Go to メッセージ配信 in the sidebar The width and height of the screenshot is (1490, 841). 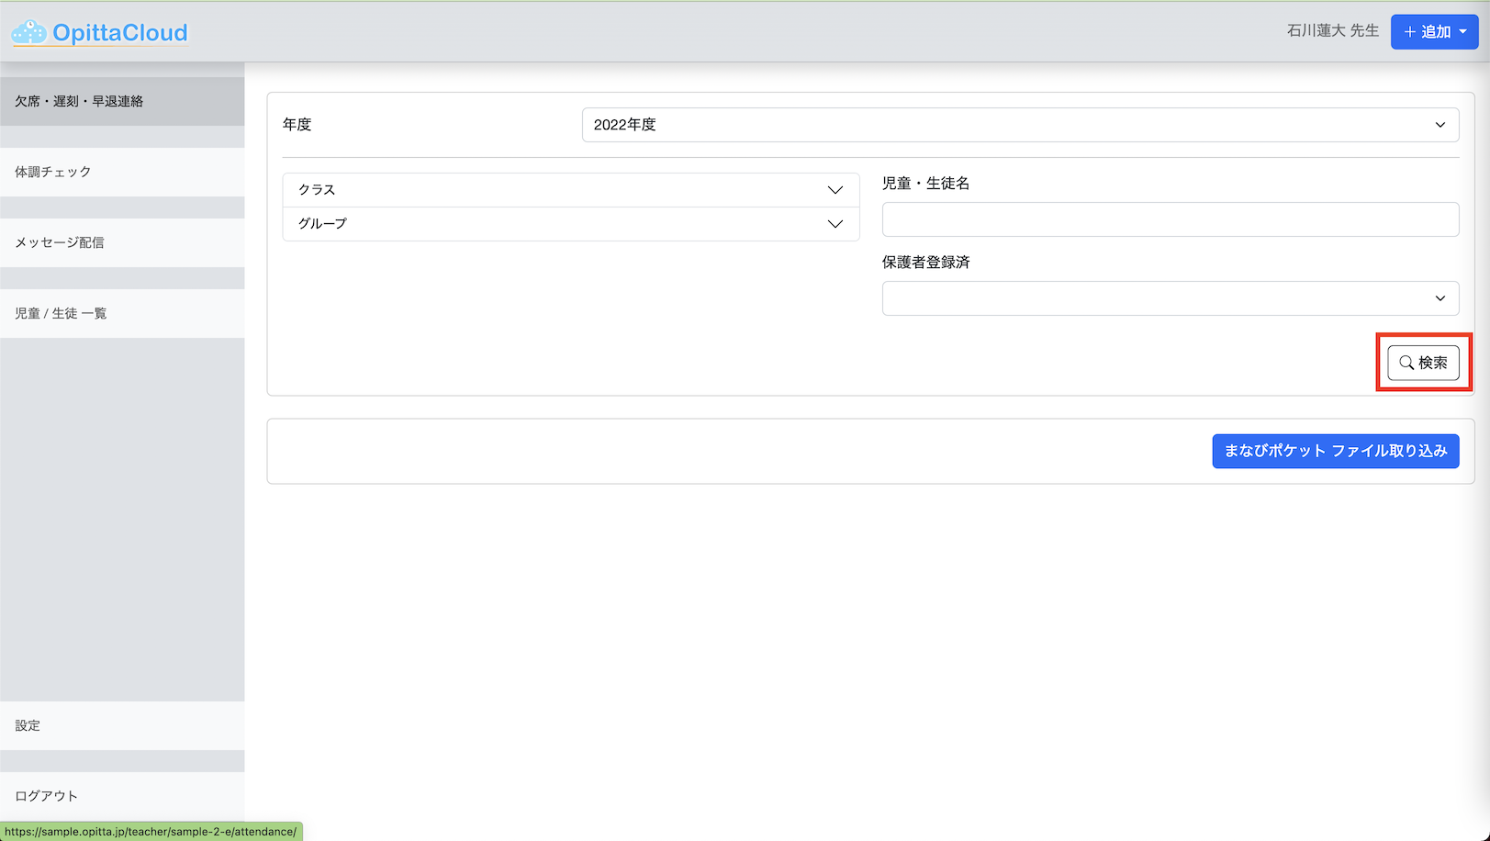122,242
